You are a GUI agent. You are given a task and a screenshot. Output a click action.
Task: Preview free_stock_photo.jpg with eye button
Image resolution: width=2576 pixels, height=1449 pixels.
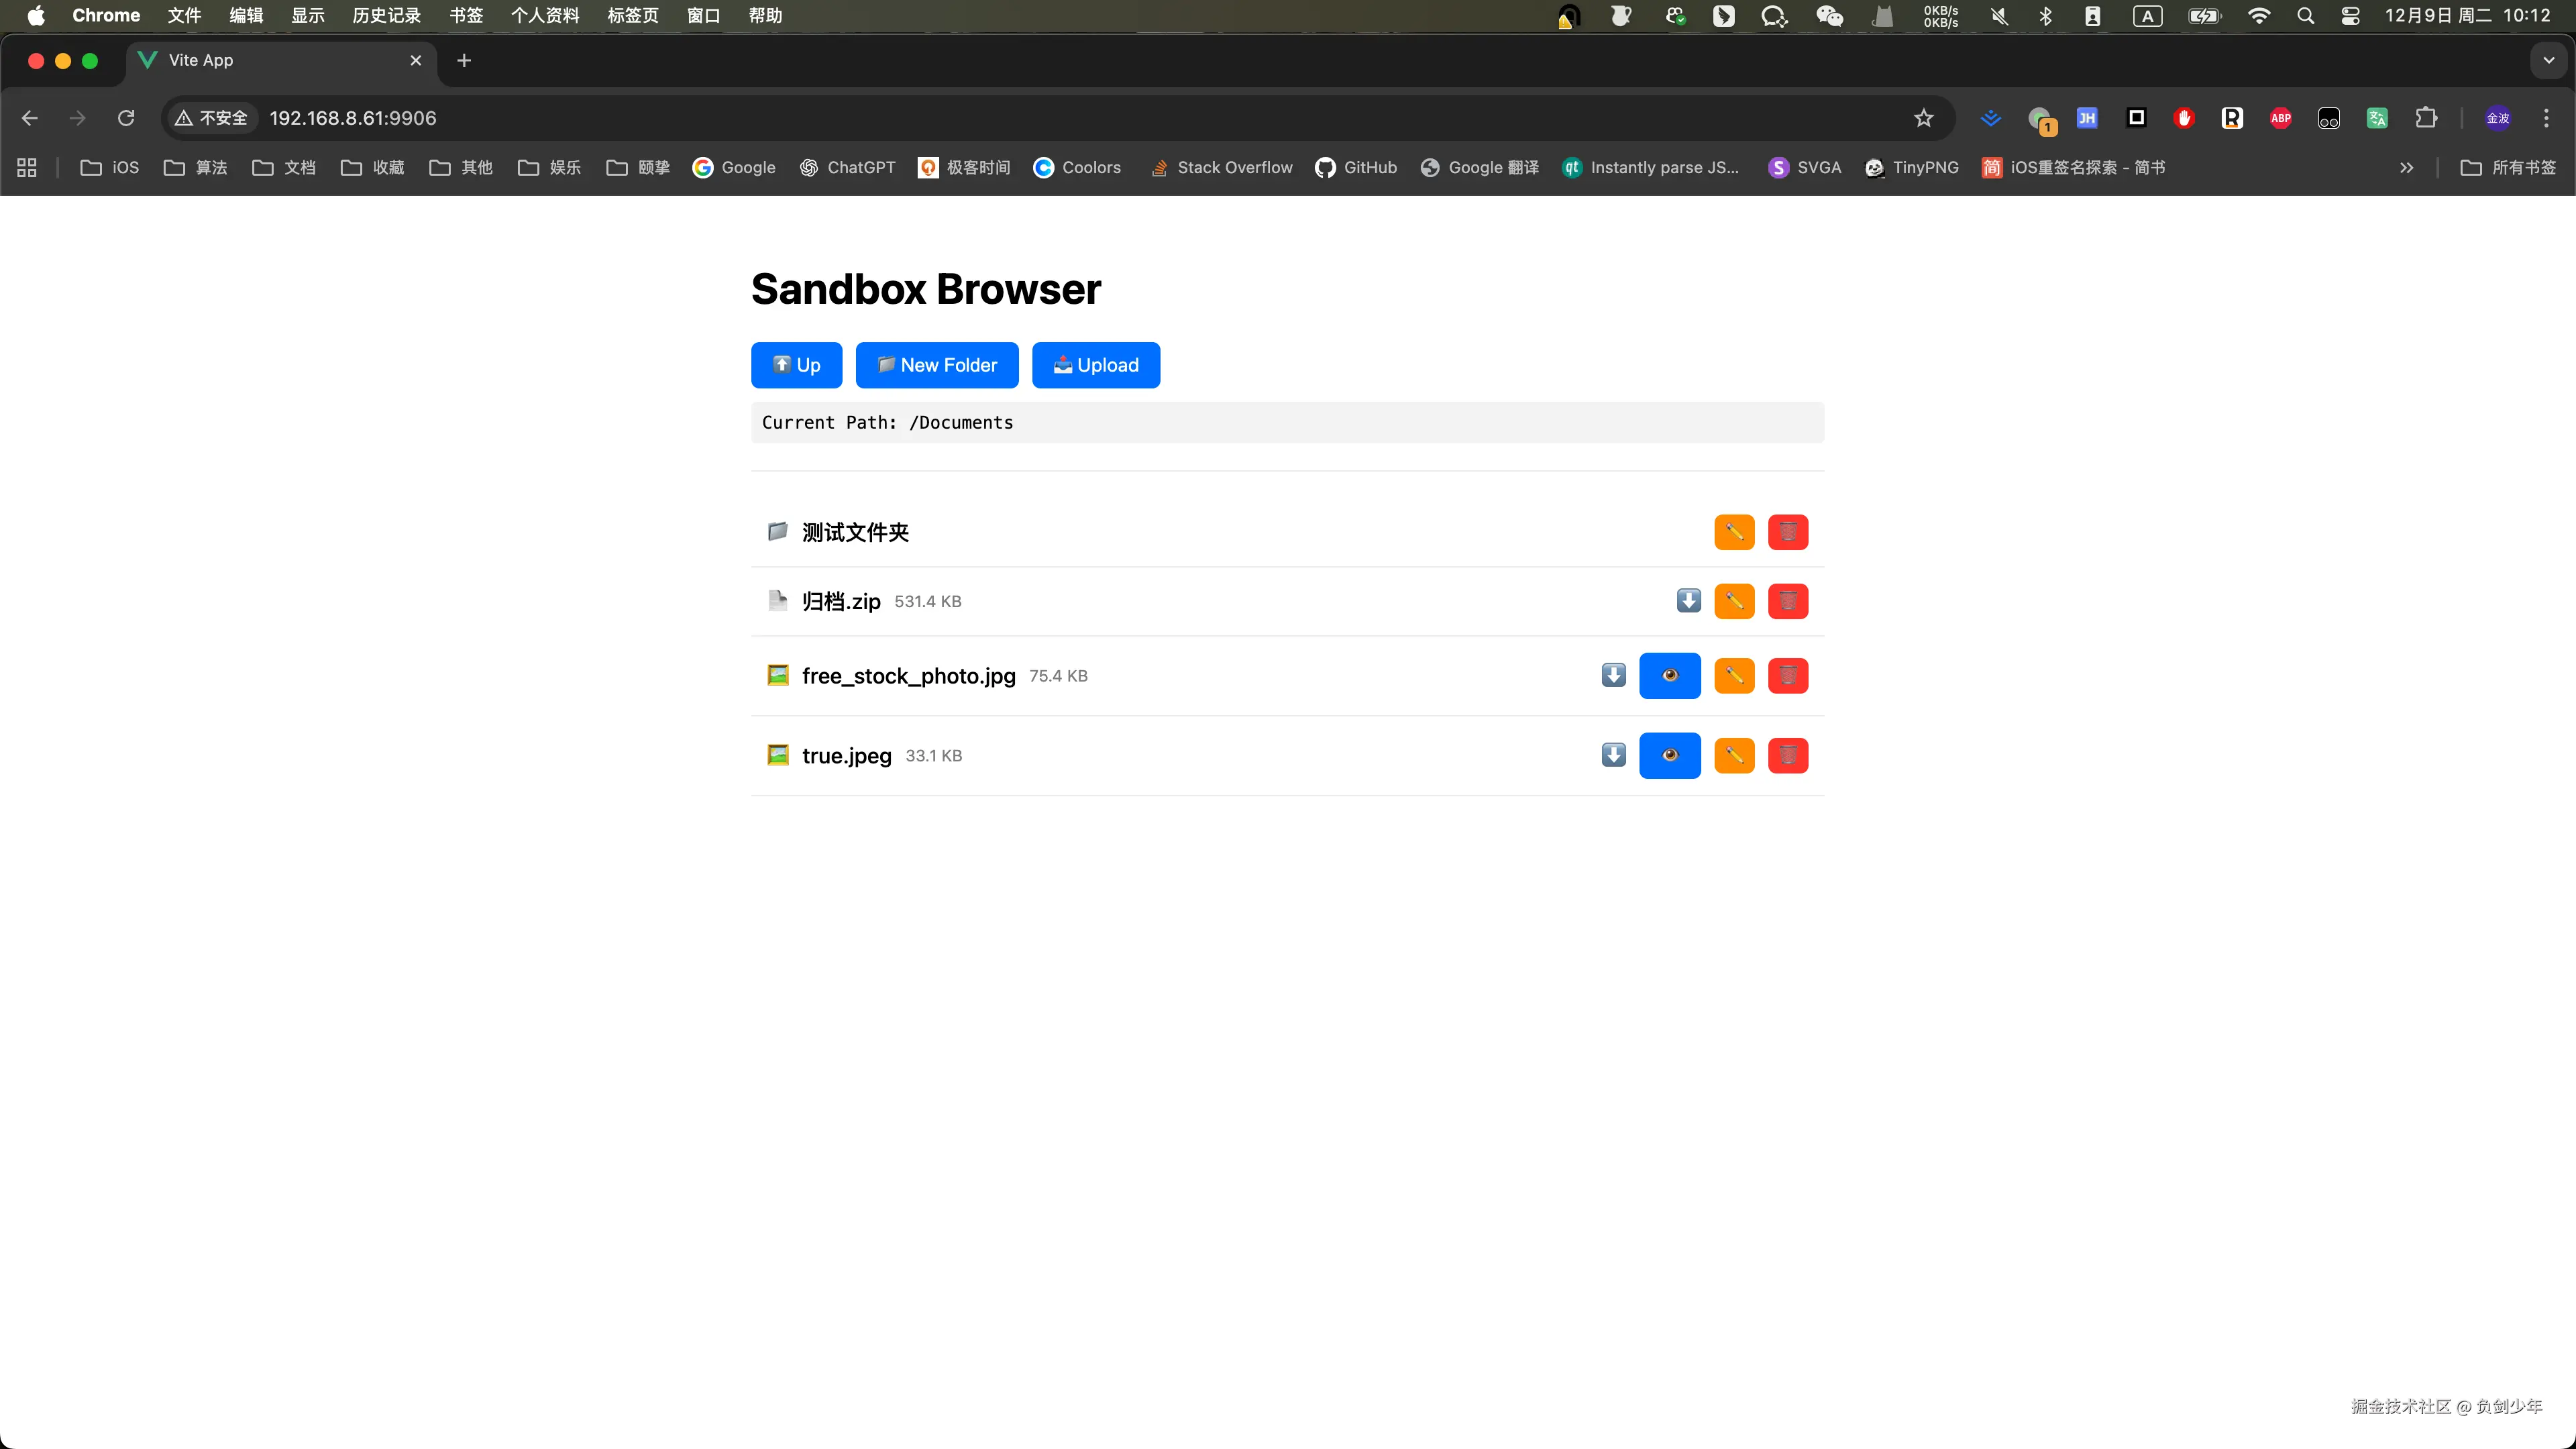[1669, 676]
